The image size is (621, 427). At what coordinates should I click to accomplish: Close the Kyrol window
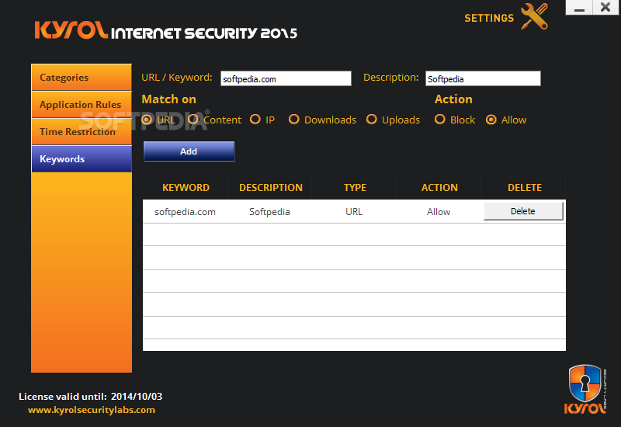(x=605, y=8)
